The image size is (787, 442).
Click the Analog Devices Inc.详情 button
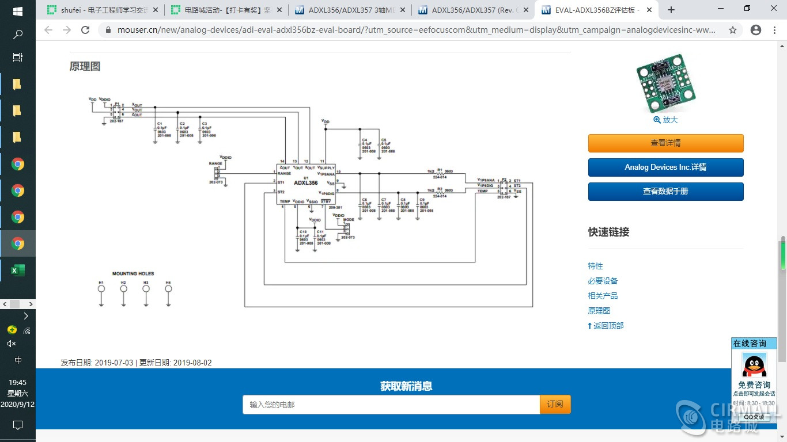click(665, 167)
